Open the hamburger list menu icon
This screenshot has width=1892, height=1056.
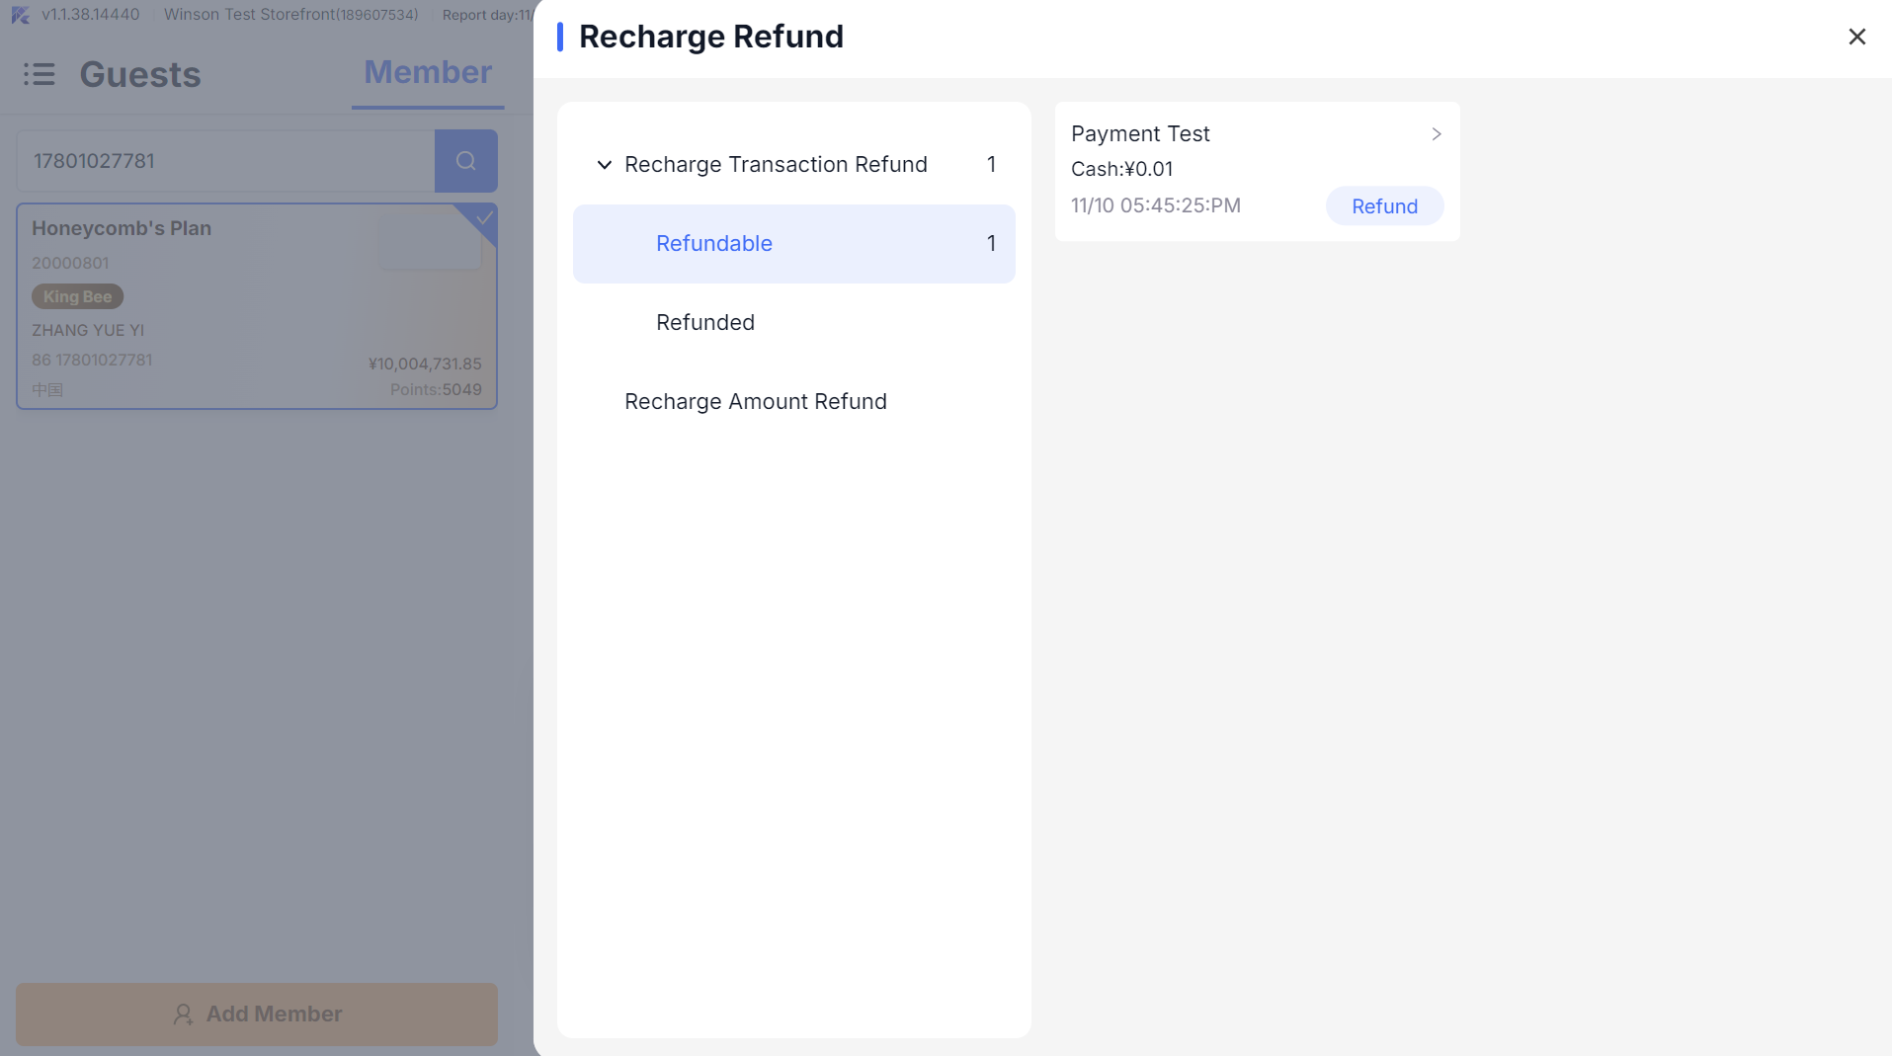[x=40, y=74]
